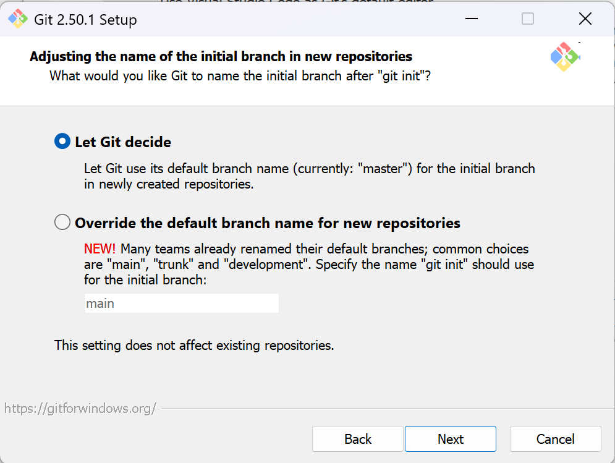615x463 pixels.
Task: Cancel the Git setup
Action: (556, 439)
